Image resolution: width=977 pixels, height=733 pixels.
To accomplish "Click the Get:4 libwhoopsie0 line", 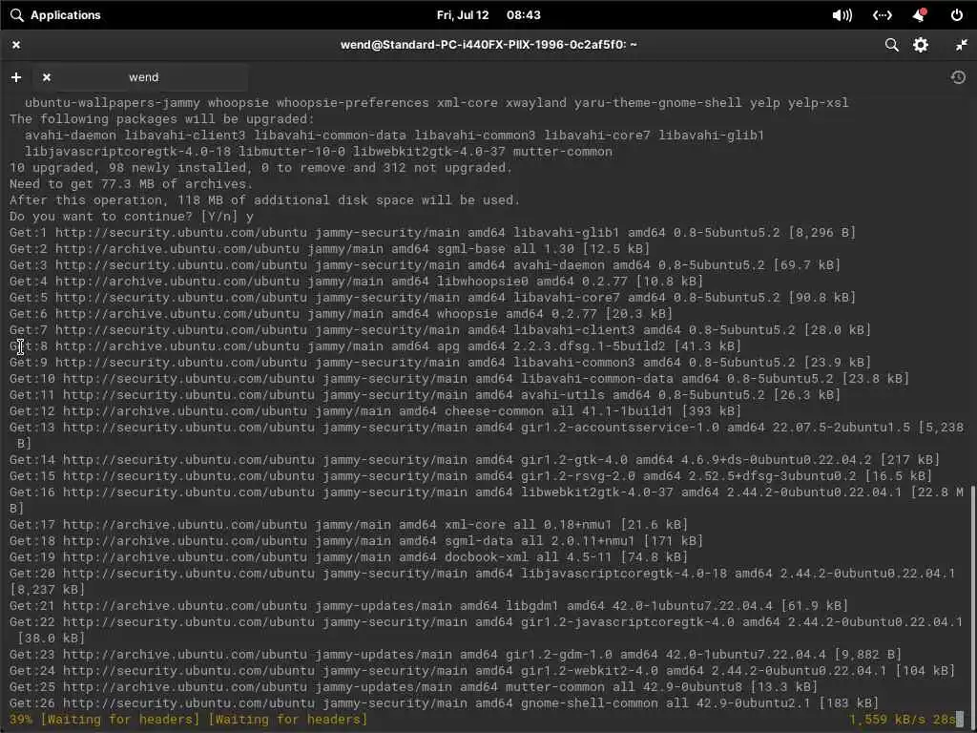I will (x=357, y=282).
